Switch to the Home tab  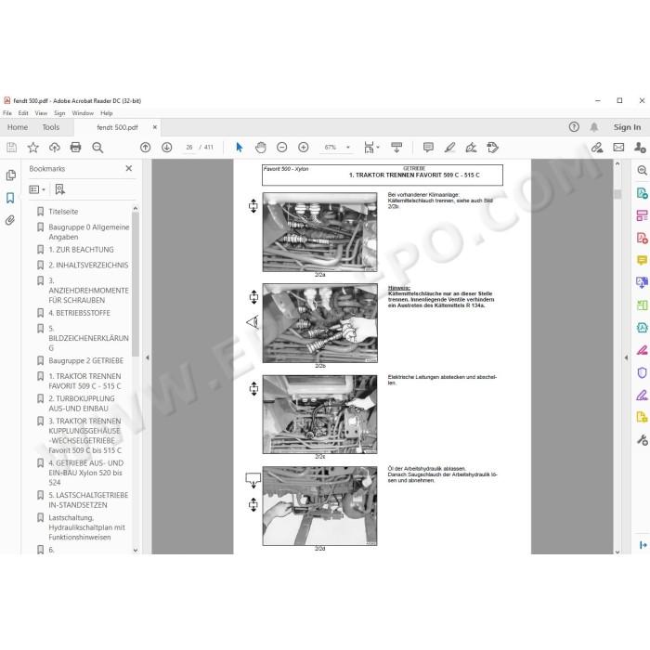pos(18,127)
